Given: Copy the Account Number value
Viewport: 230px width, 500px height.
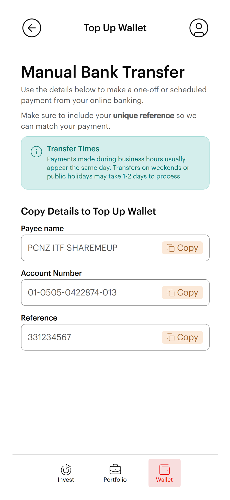Looking at the screenshot, I should tap(182, 292).
